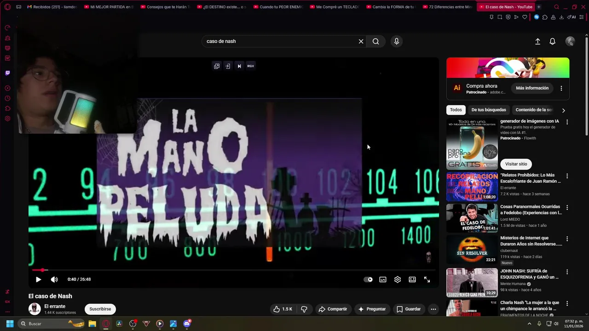
Task: Play the video
Action: click(39, 280)
